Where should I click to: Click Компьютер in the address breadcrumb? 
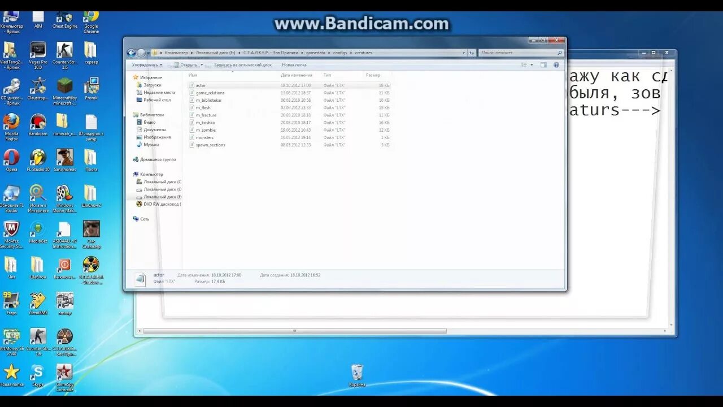coord(176,53)
